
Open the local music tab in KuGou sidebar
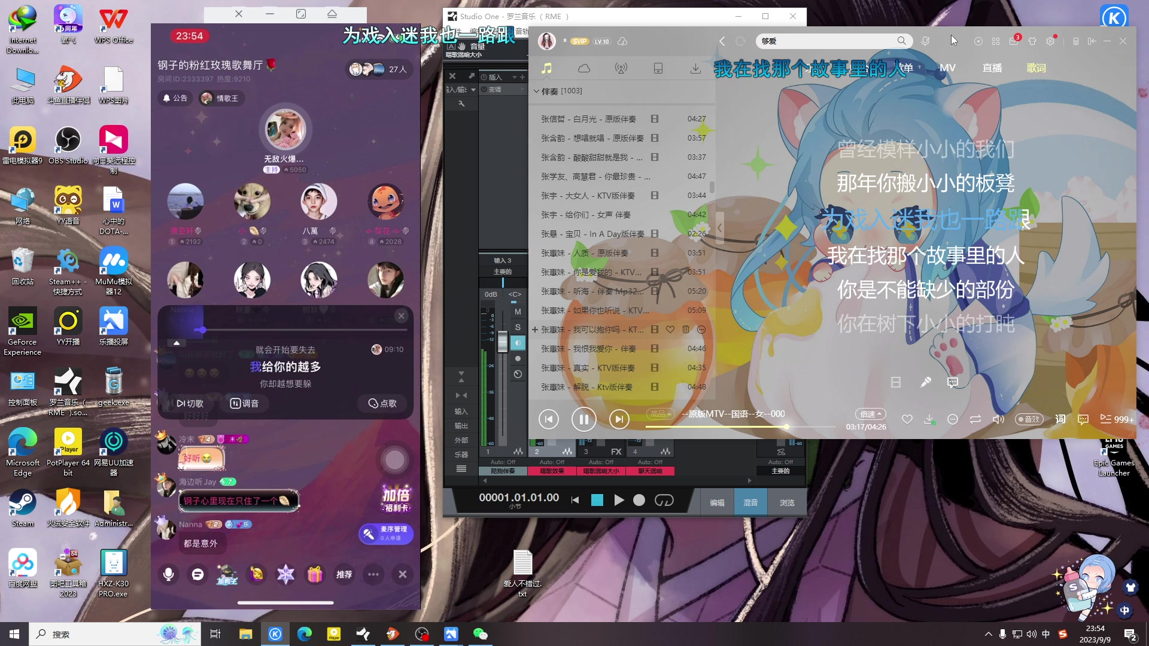point(546,68)
